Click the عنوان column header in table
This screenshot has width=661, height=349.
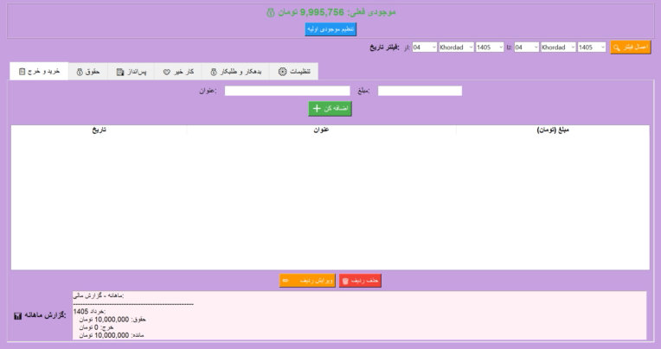pos(321,130)
